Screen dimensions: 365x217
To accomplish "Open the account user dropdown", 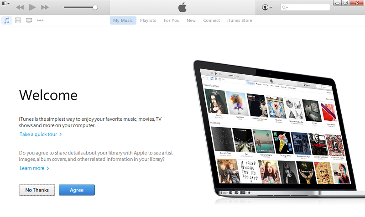I will click(x=267, y=7).
